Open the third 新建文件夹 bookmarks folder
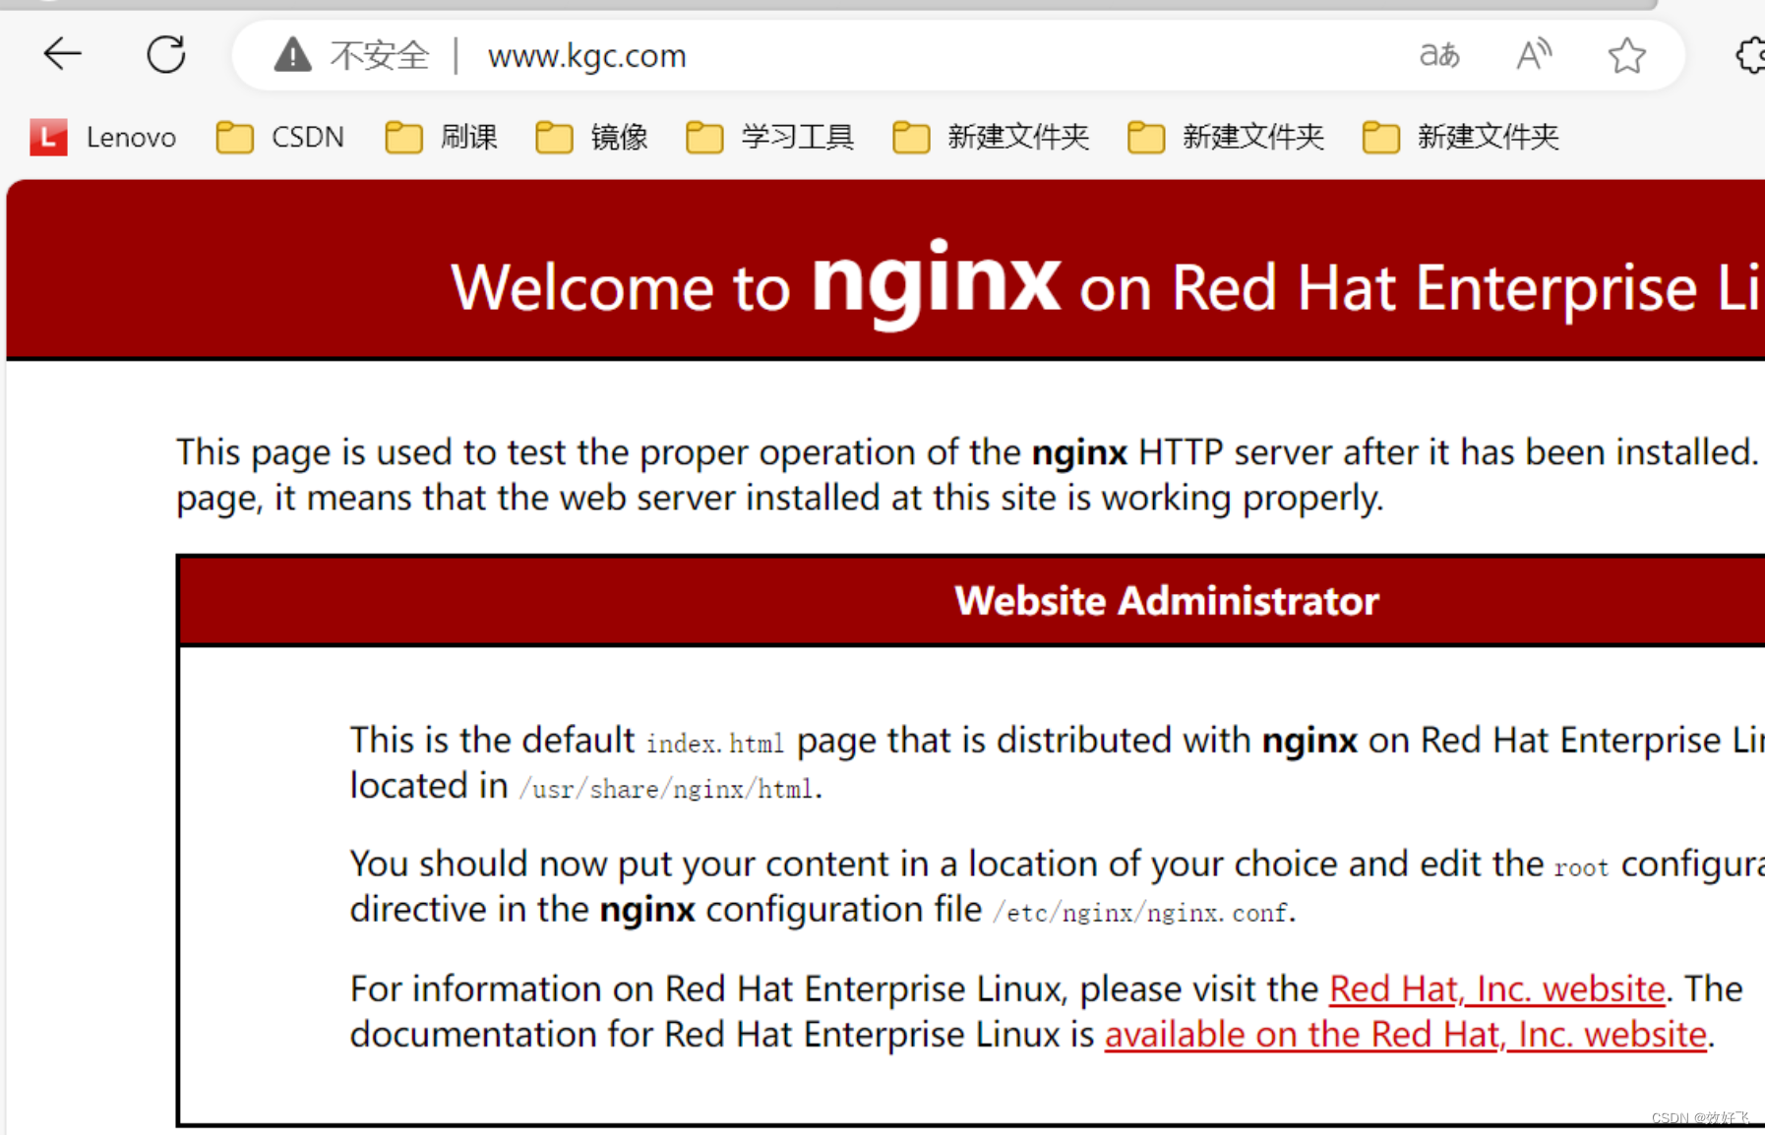Screen dimensions: 1765x1135 1462,137
